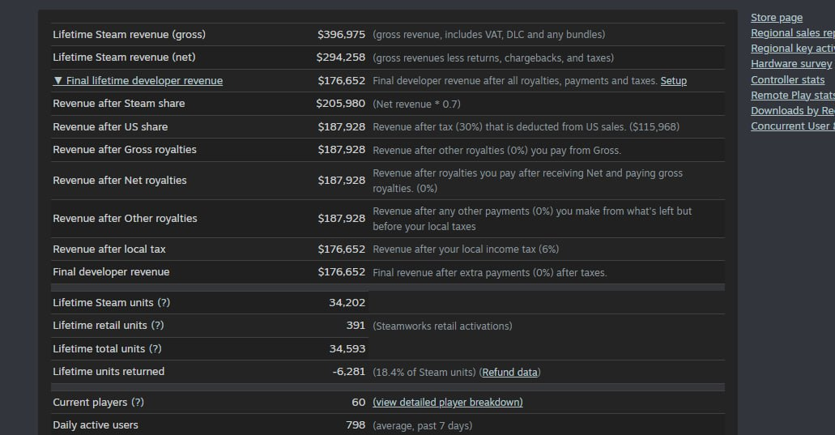Click the Daily active users value 798
Screen dimensions: 835x435
coord(356,425)
